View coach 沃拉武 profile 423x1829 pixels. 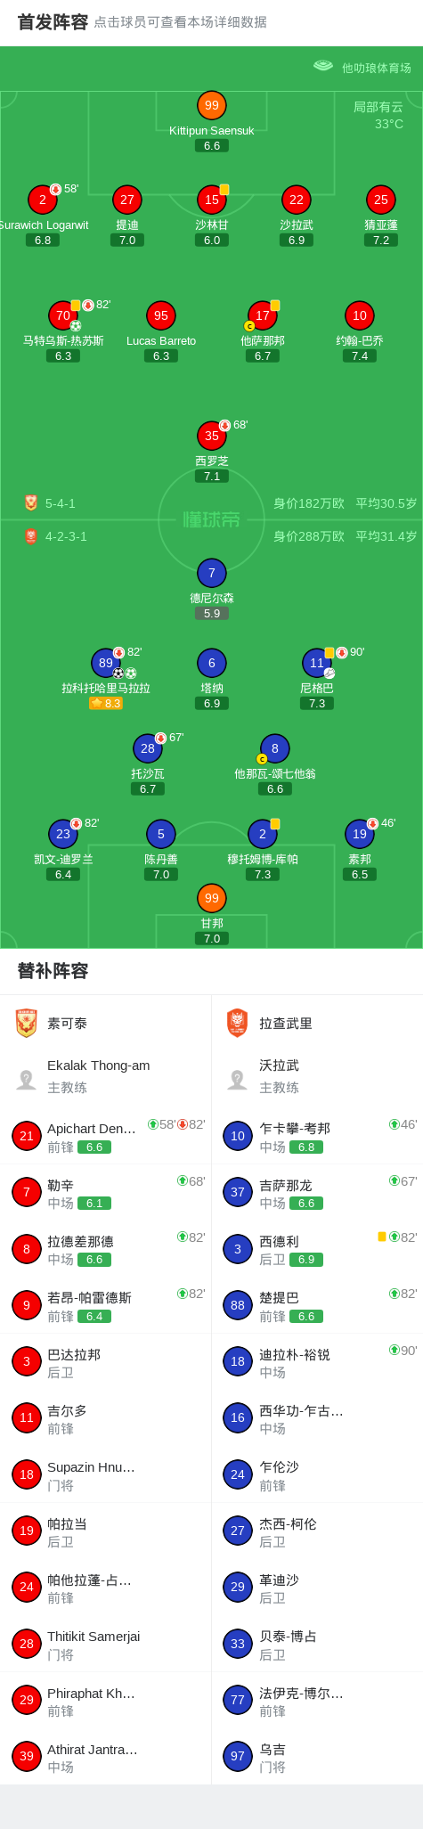[317, 1076]
